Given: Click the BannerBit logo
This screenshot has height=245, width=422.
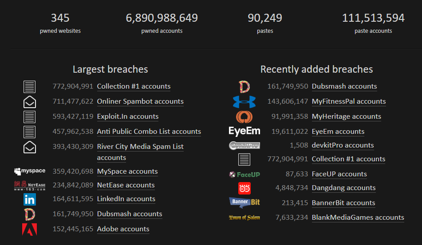Looking at the screenshot, I should tap(245, 202).
